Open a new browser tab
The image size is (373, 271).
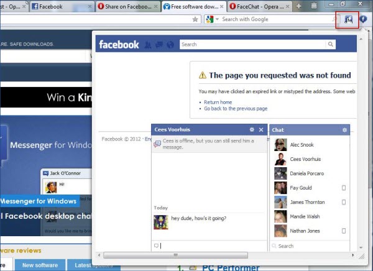coord(299,6)
